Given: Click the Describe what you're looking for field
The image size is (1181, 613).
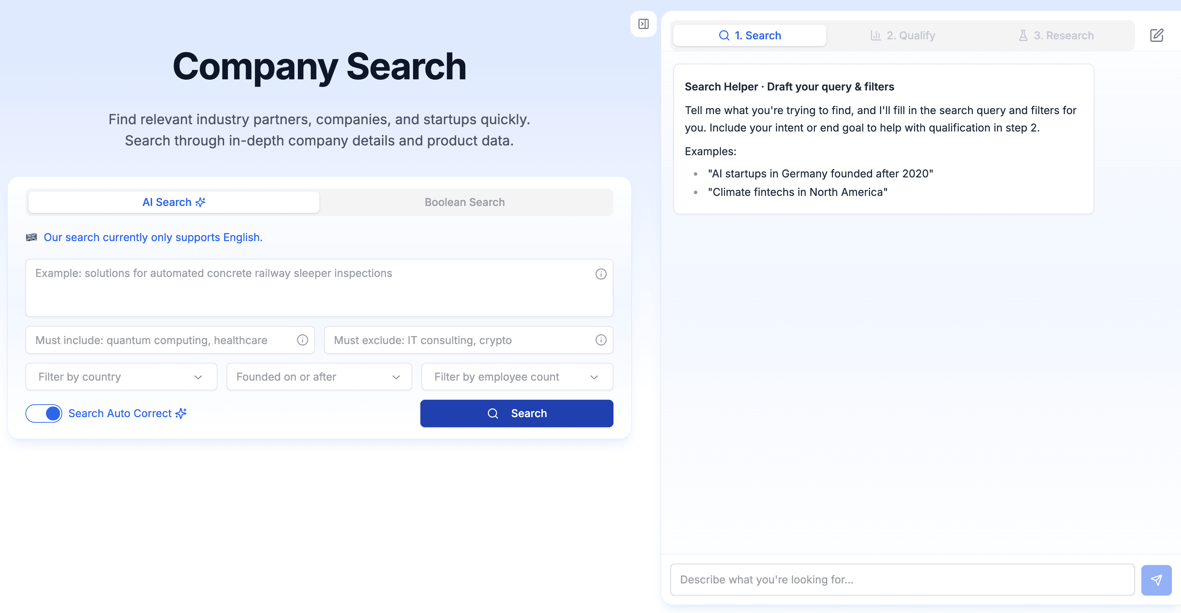Looking at the screenshot, I should pyautogui.click(x=898, y=579).
